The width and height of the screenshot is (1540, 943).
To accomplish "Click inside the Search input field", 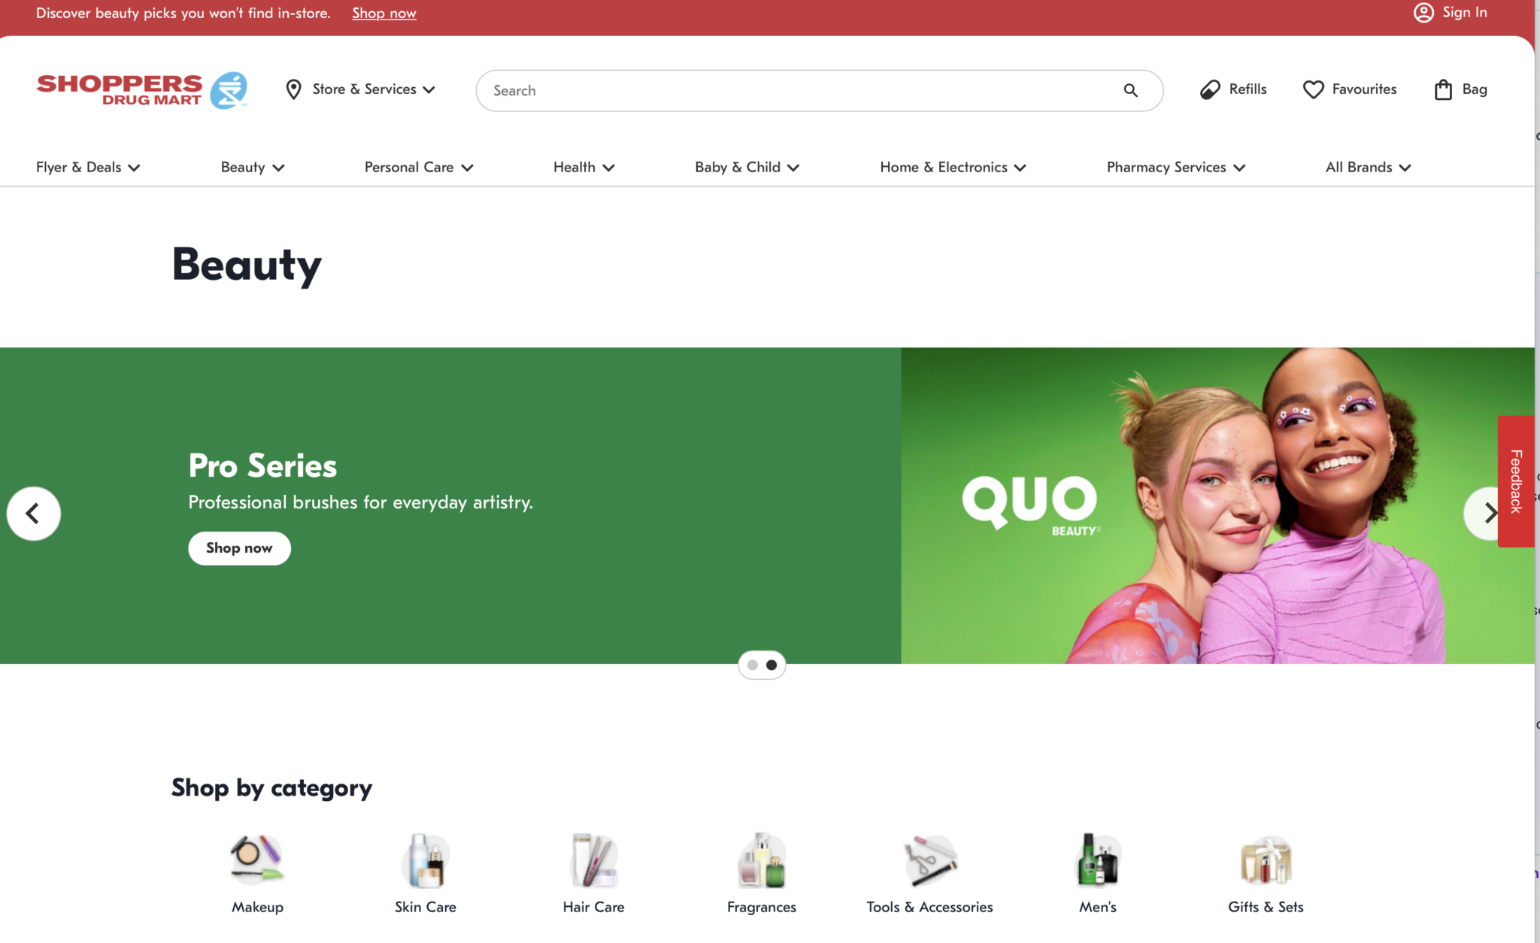I will [797, 90].
